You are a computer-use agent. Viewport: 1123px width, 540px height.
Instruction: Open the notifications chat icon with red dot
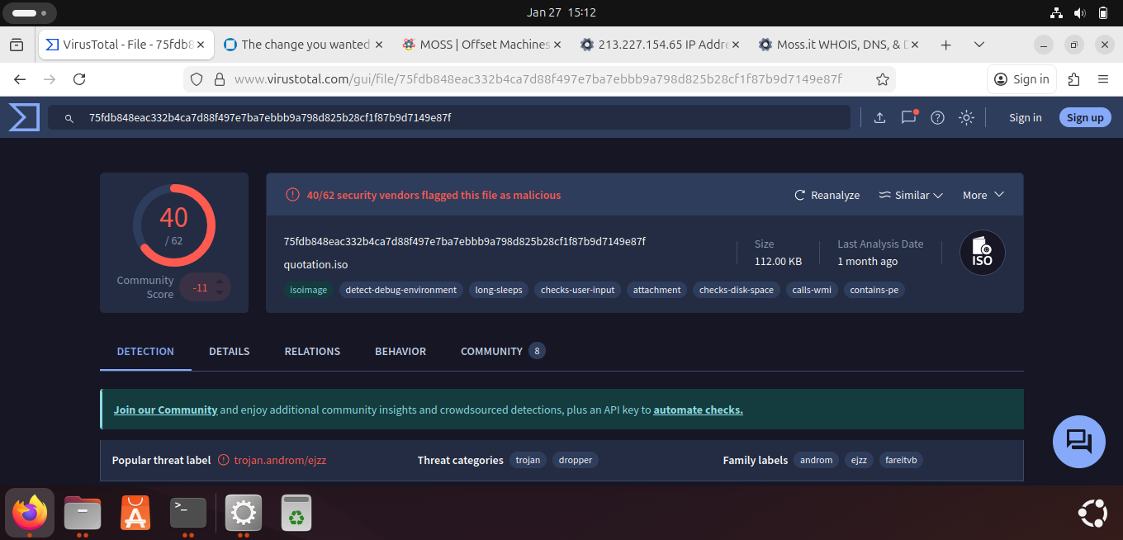909,117
